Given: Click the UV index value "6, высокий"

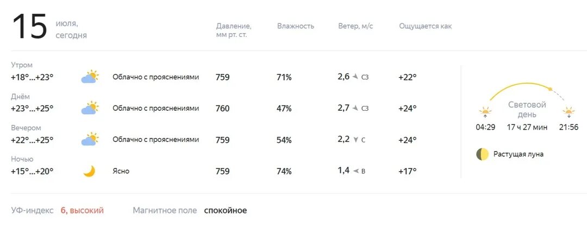Looking at the screenshot, I should [x=82, y=210].
